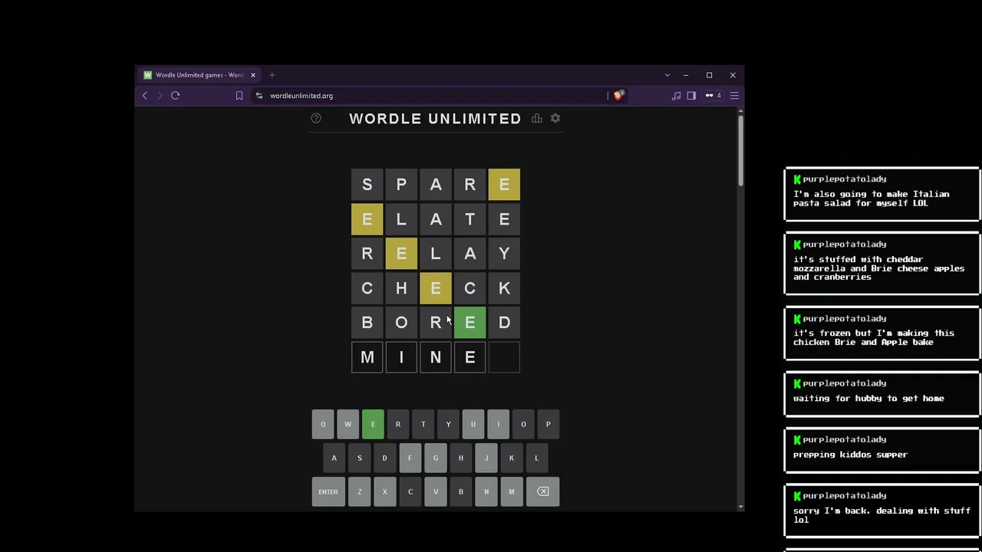Toggle the browser sidebar panel icon
982x552 pixels.
tap(691, 96)
